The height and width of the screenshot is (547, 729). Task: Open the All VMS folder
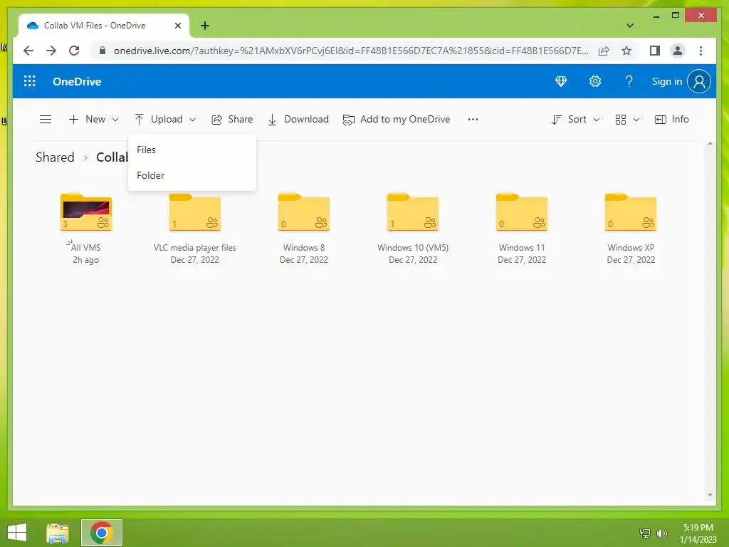pyautogui.click(x=86, y=212)
